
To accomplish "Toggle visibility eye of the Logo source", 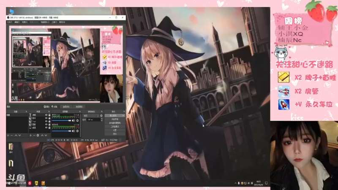I will (46, 121).
